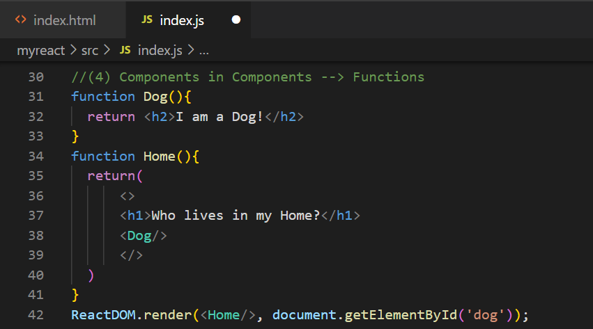The image size is (593, 329).
Task: Click the "Who lives in my Home?" heading text
Action: pos(235,216)
